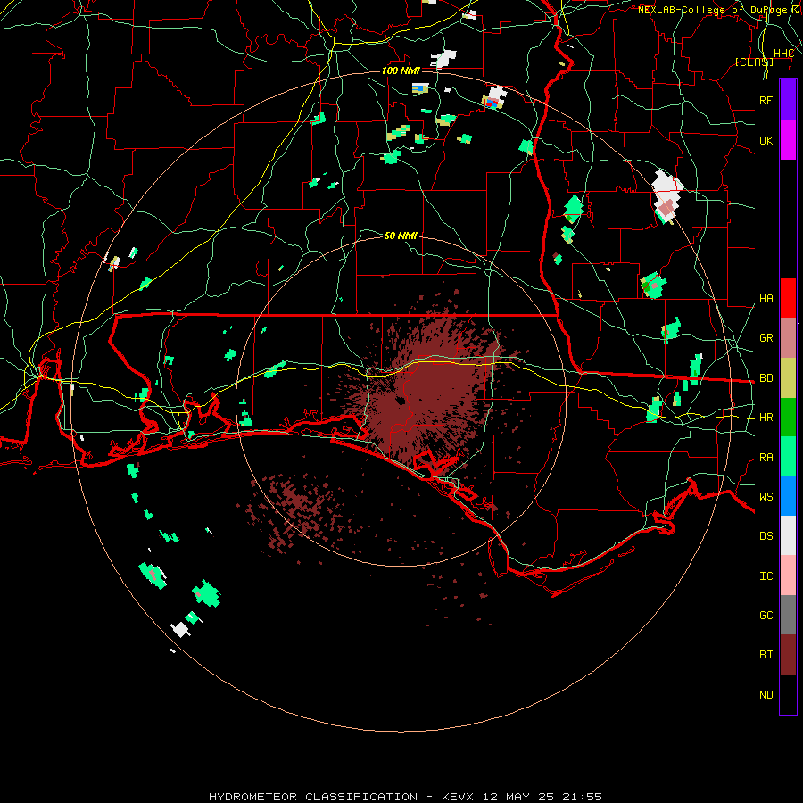Click the brown BI legend swatch
The image size is (803, 803).
tap(788, 655)
